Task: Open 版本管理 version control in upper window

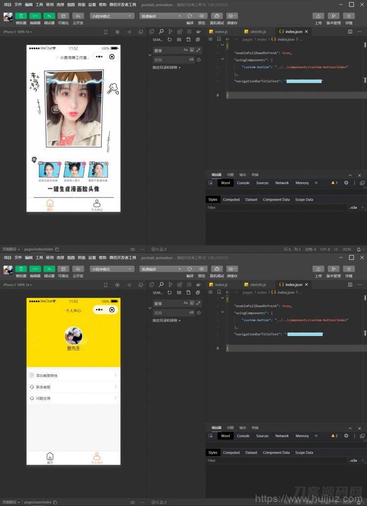Action: pos(333,16)
